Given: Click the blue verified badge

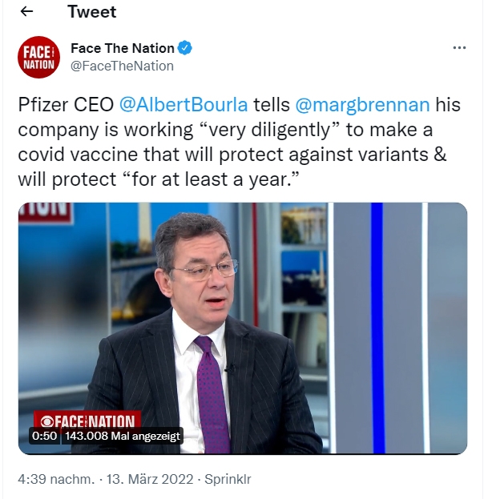Looking at the screenshot, I should point(184,48).
